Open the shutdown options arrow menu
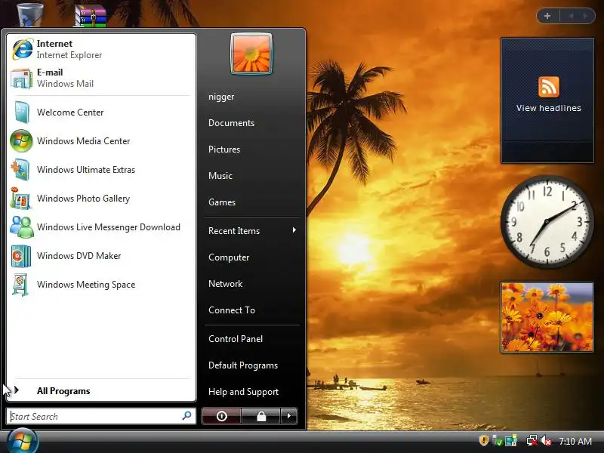This screenshot has height=453, width=604. [289, 416]
